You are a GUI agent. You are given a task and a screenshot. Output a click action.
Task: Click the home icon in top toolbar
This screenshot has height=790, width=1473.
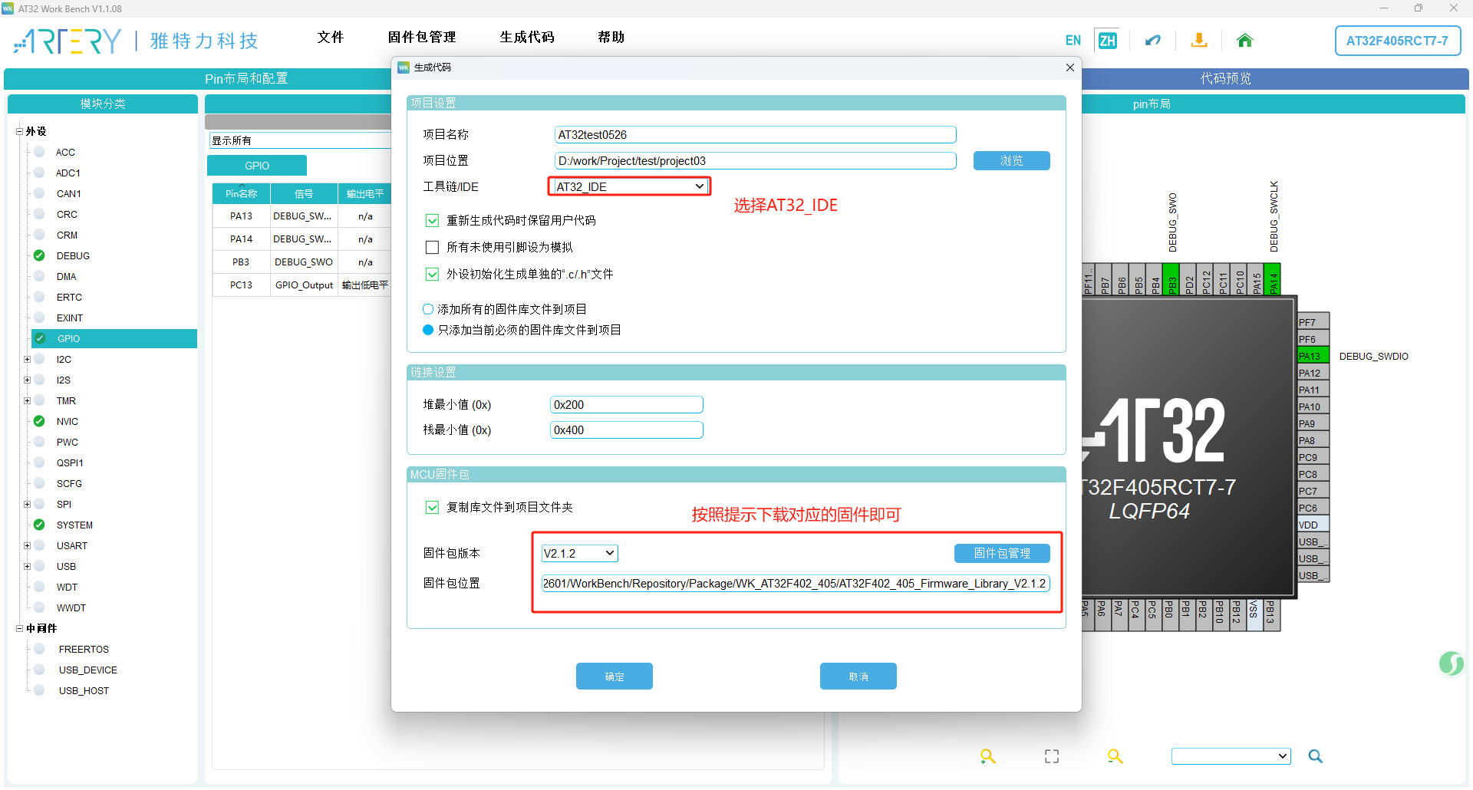pyautogui.click(x=1244, y=40)
